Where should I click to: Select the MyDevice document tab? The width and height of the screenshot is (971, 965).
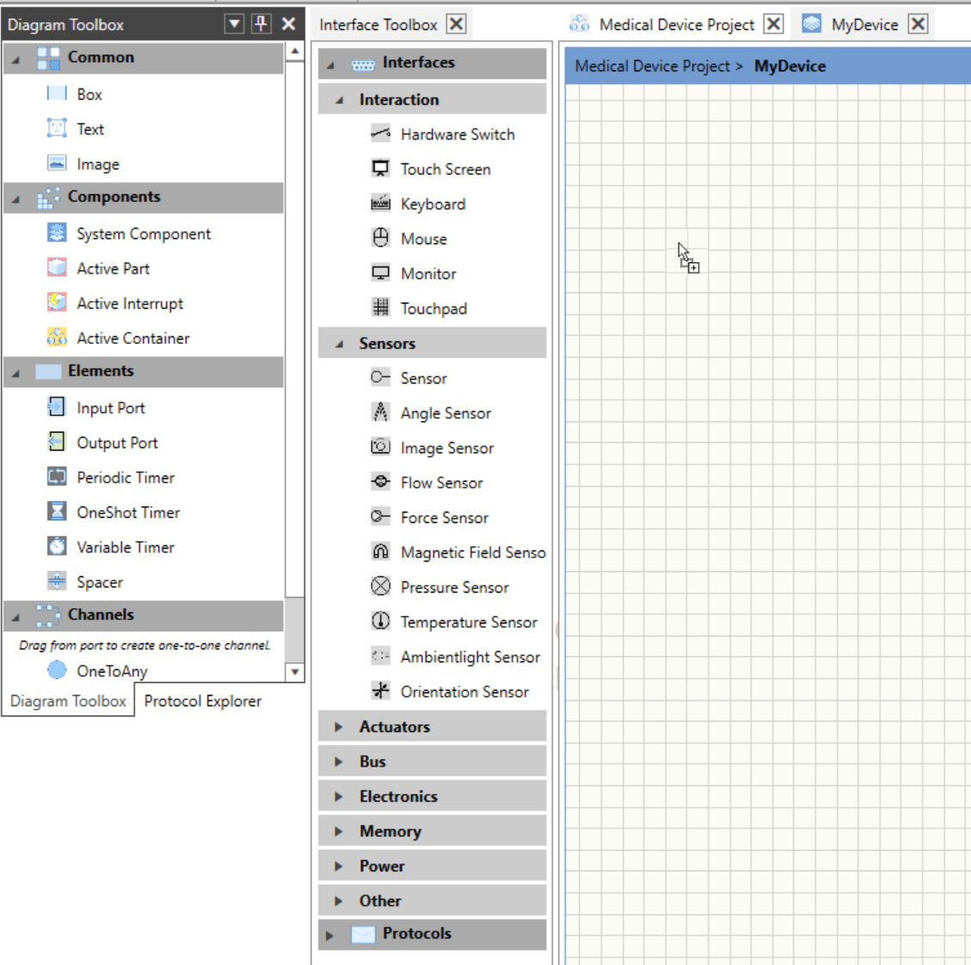click(x=864, y=25)
